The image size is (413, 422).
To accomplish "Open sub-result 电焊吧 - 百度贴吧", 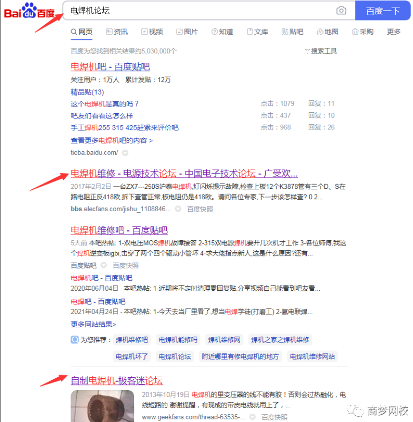I will (x=98, y=302).
